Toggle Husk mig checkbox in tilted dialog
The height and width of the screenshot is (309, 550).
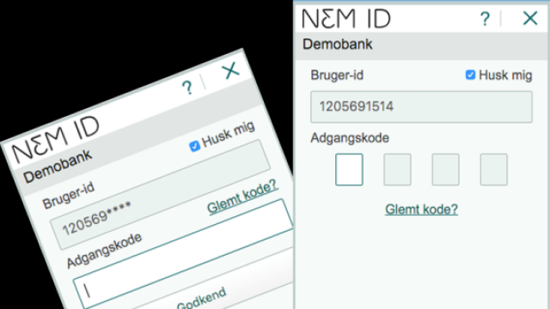pyautogui.click(x=194, y=146)
